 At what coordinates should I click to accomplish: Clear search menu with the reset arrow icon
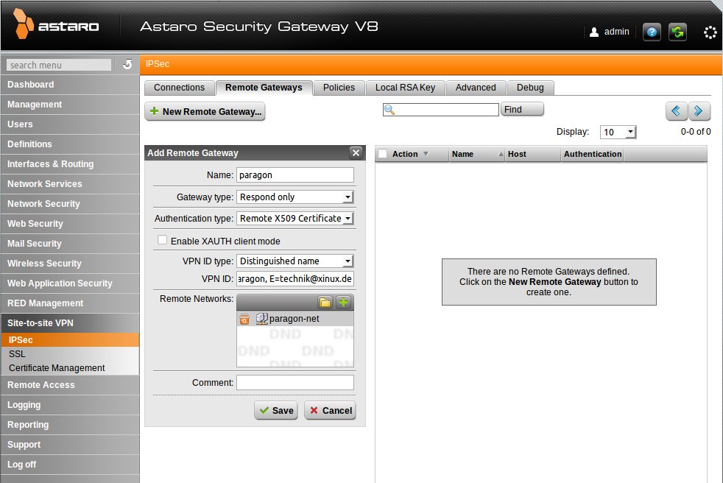click(x=127, y=65)
